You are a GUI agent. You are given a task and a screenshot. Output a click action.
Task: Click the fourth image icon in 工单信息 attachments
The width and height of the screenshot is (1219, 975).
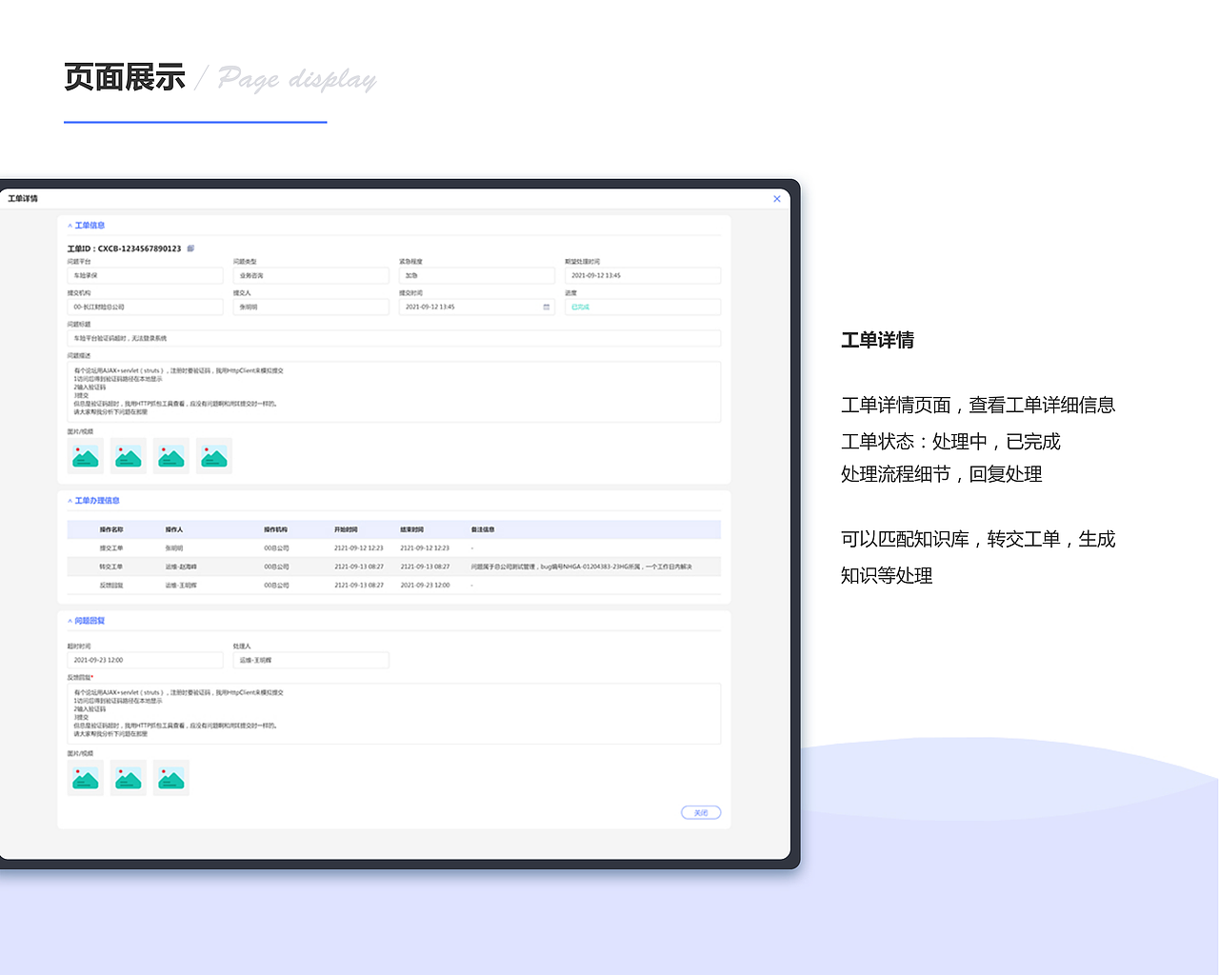pyautogui.click(x=213, y=456)
